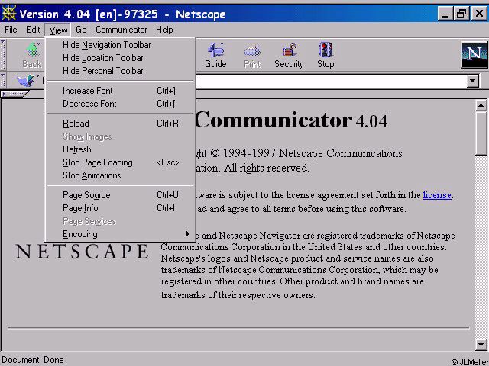This screenshot has height=366, width=489.
Task: Open Page Info from menu
Action: 121,208
